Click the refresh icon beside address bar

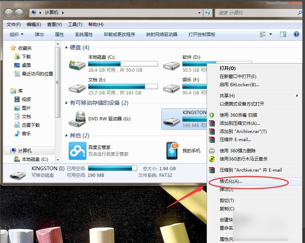click(x=208, y=13)
